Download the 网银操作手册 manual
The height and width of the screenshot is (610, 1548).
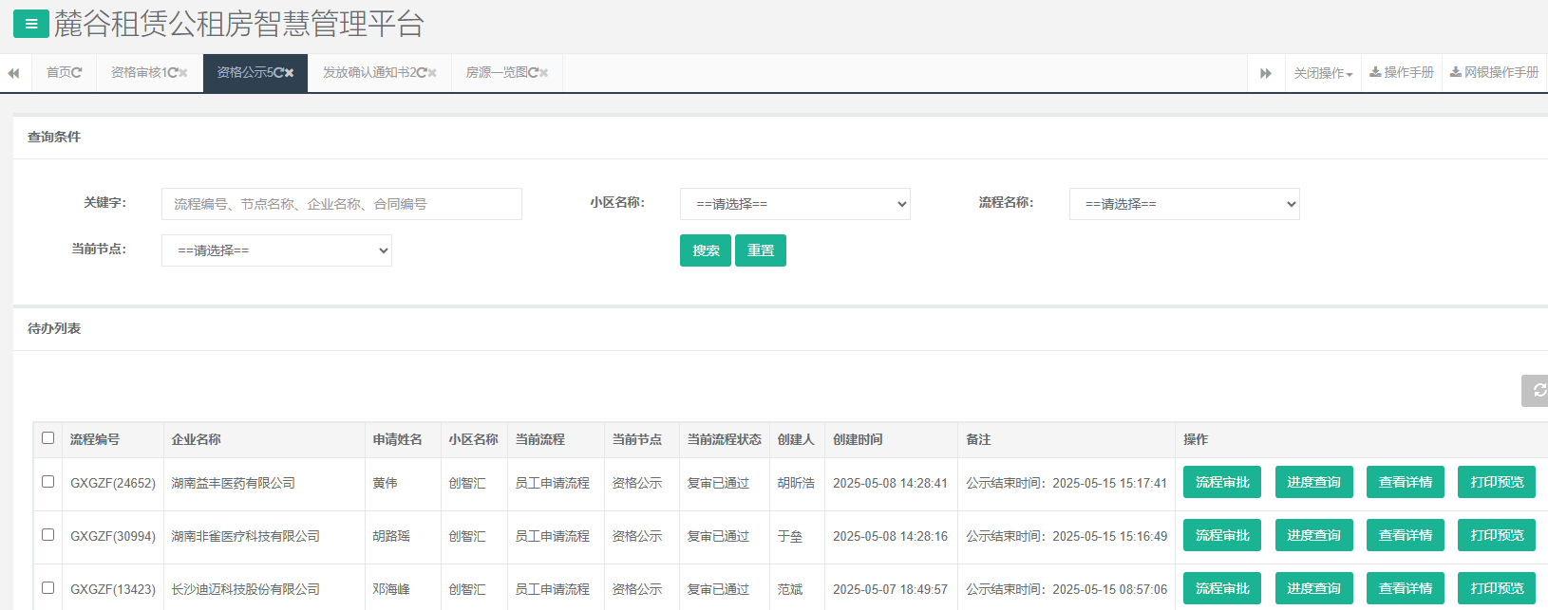pyautogui.click(x=1494, y=73)
